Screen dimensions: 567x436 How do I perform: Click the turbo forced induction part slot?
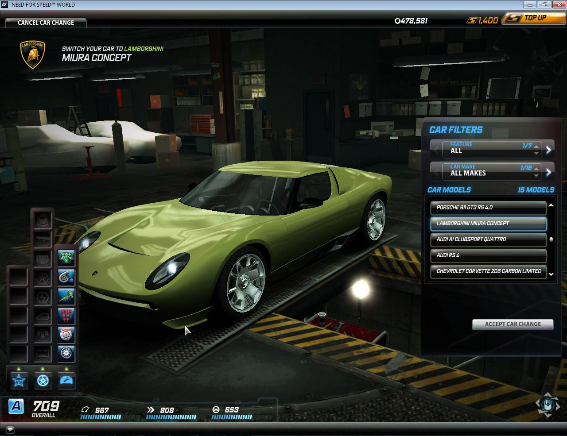(x=66, y=277)
